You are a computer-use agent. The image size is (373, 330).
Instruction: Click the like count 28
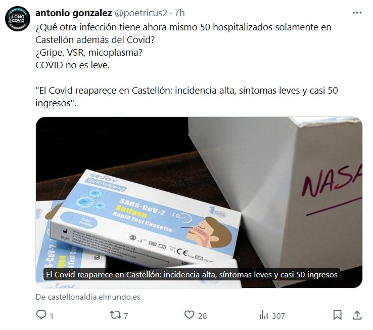[x=203, y=316]
